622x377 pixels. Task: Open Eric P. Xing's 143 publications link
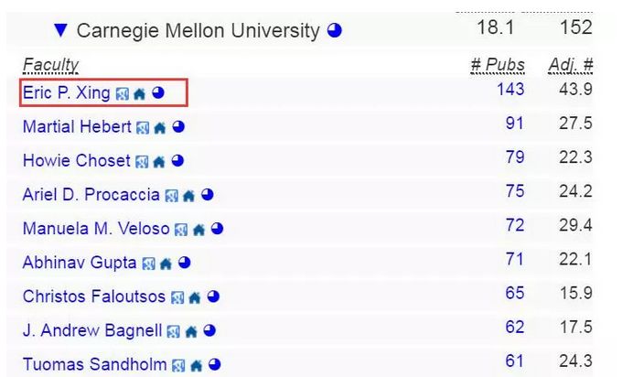point(510,89)
